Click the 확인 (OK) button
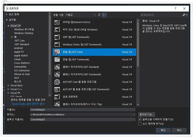The height and width of the screenshot is (138, 193). 163,130
